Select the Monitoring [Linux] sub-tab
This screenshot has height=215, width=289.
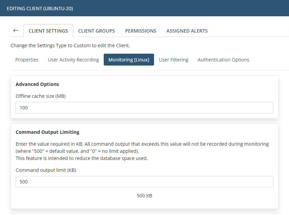point(129,60)
